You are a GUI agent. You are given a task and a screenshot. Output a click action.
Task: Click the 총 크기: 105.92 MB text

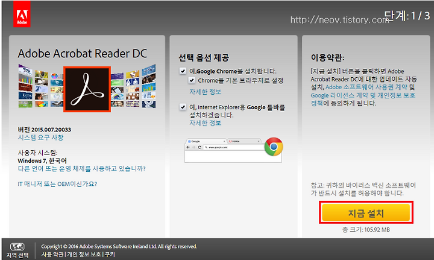pyautogui.click(x=366, y=230)
